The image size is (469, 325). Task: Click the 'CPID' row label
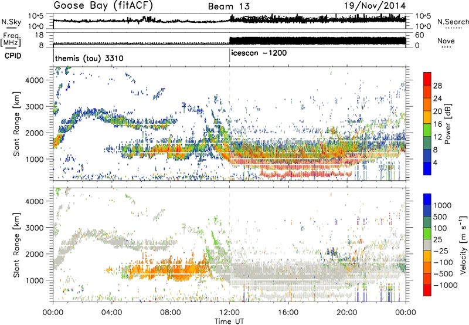coord(13,56)
